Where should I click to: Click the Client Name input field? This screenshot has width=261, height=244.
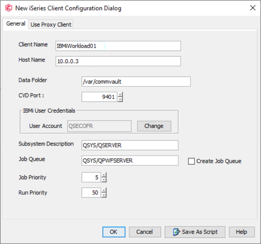pyautogui.click(x=118, y=46)
